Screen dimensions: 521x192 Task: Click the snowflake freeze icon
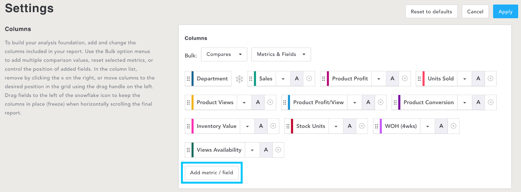pyautogui.click(x=239, y=79)
